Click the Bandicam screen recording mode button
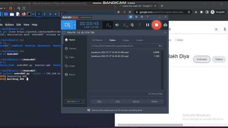The image size is (228, 128). click(67, 25)
